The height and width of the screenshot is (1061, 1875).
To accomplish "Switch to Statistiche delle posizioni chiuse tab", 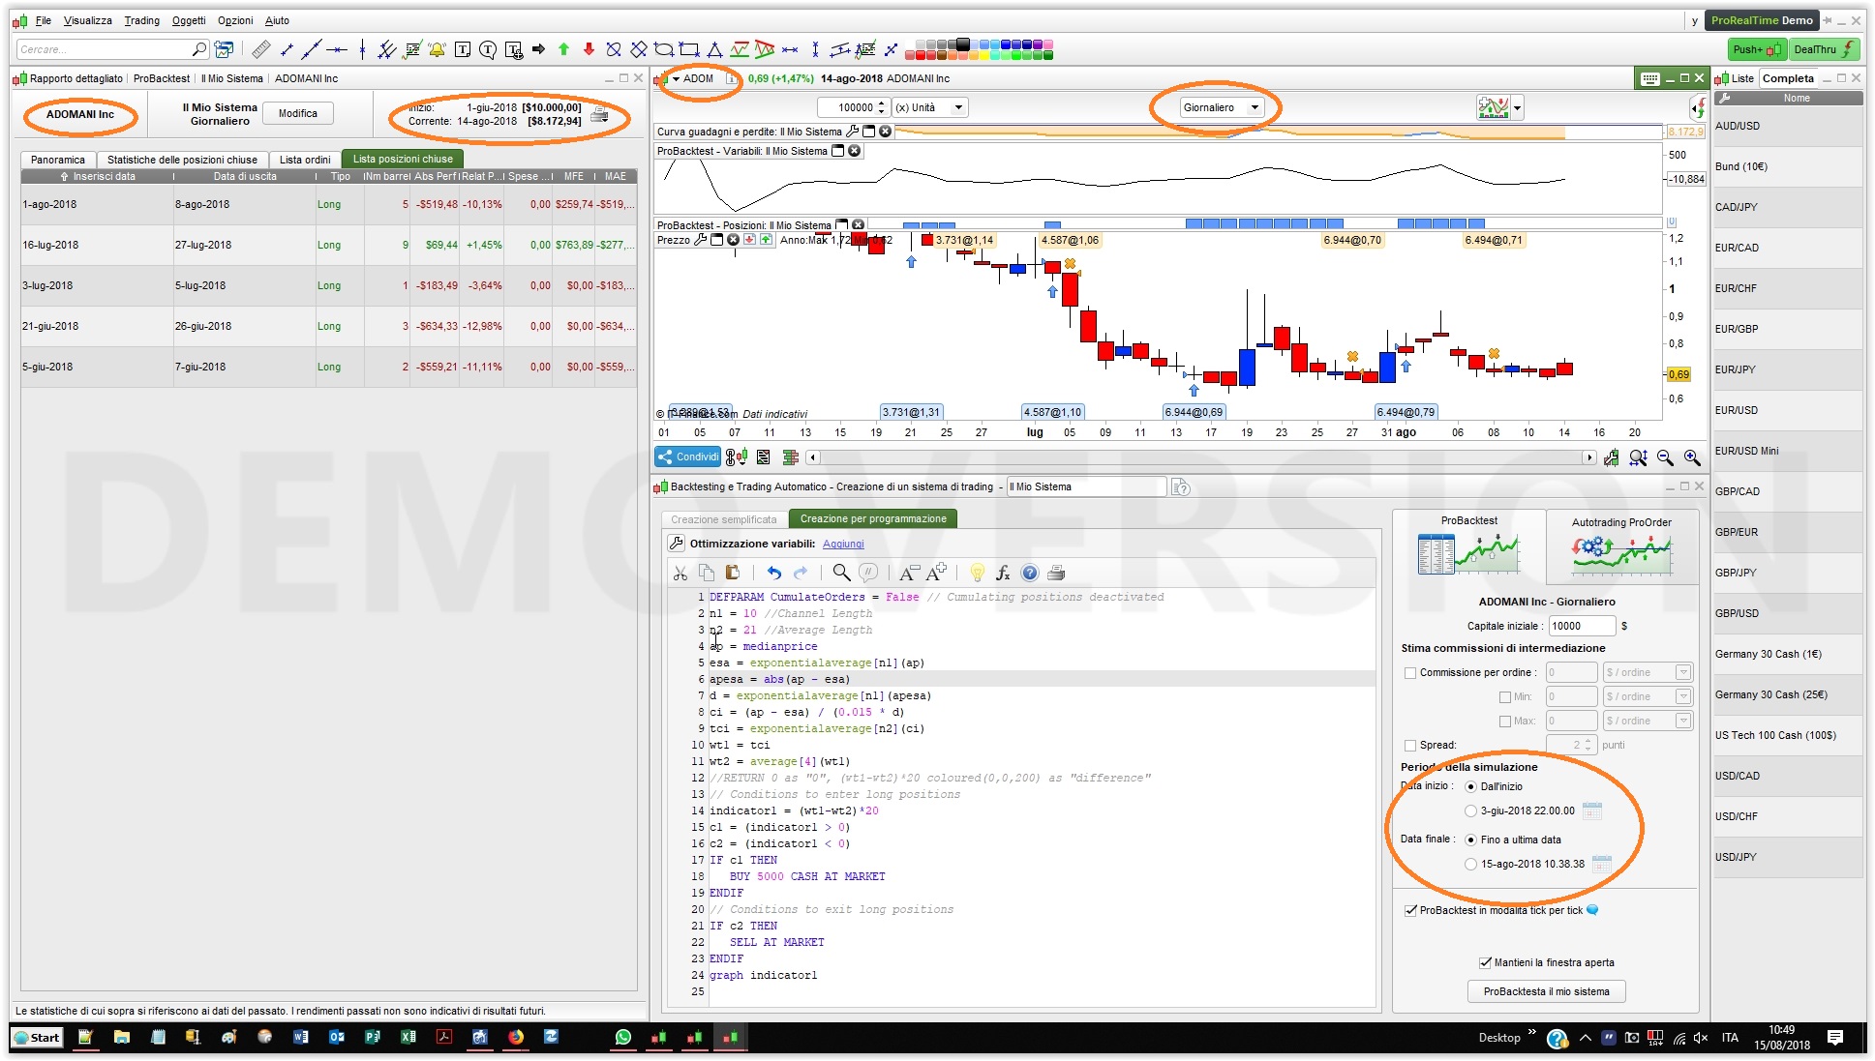I will click(x=182, y=160).
